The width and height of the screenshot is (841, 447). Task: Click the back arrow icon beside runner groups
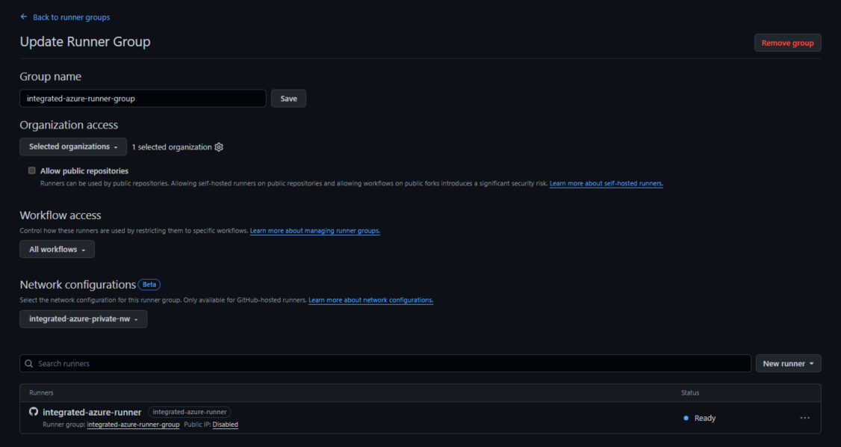24,16
